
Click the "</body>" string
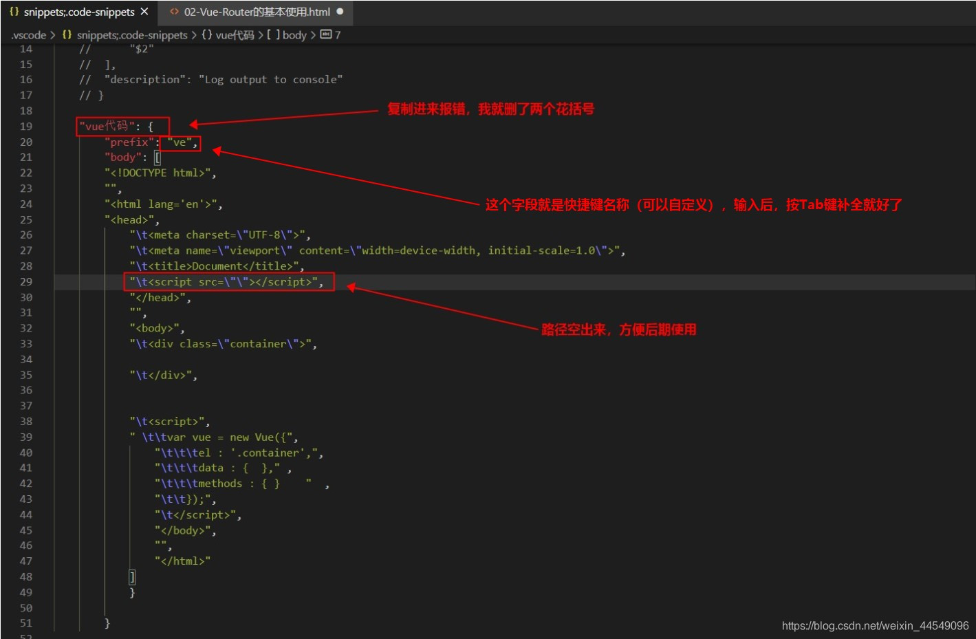(182, 531)
